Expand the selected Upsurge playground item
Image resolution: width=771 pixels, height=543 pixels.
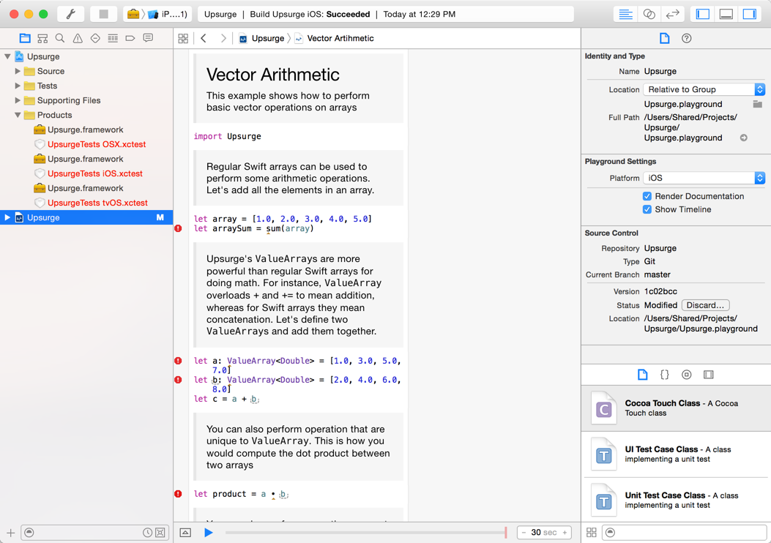(7, 217)
